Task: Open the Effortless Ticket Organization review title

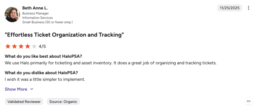Action: click(x=64, y=35)
